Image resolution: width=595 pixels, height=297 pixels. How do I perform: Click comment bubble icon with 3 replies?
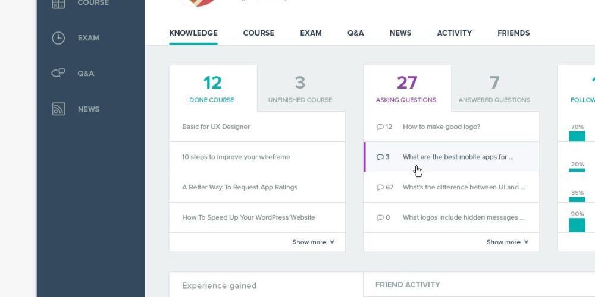(380, 157)
